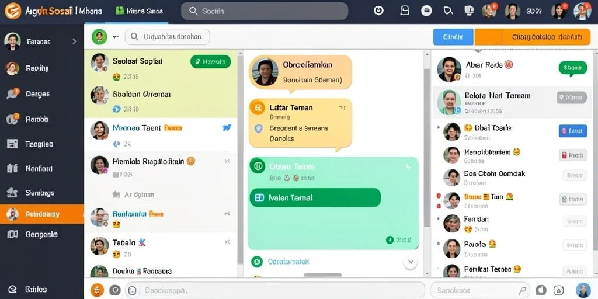Open the Seoloat Soplat conversation
This screenshot has height=299, width=598.
161,67
